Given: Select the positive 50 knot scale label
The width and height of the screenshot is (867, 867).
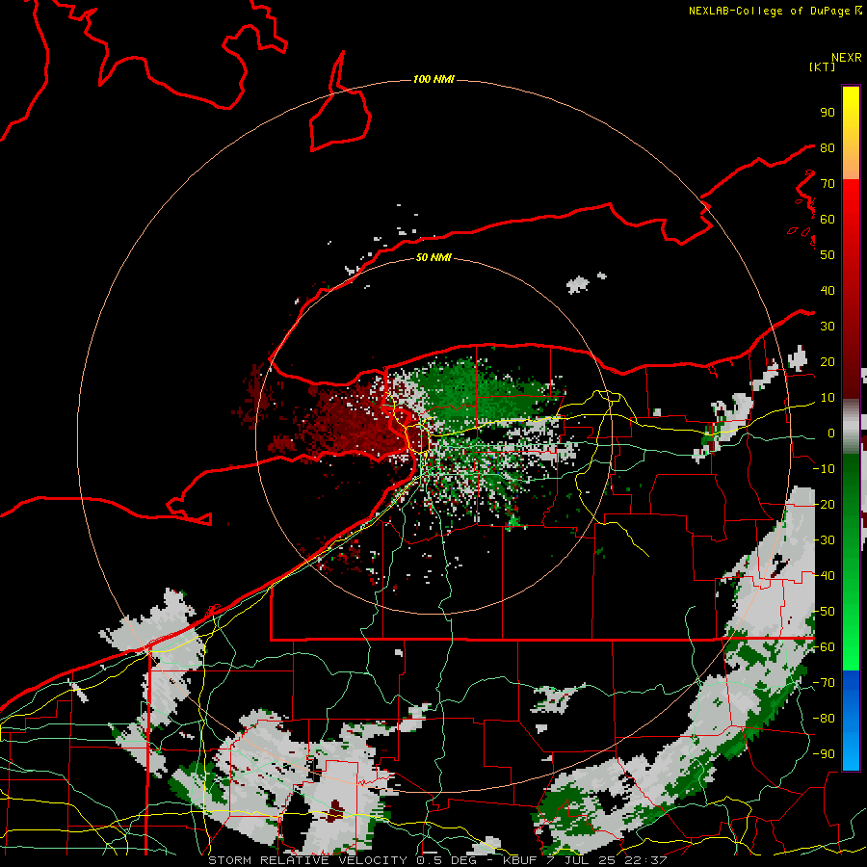Looking at the screenshot, I should 828,255.
